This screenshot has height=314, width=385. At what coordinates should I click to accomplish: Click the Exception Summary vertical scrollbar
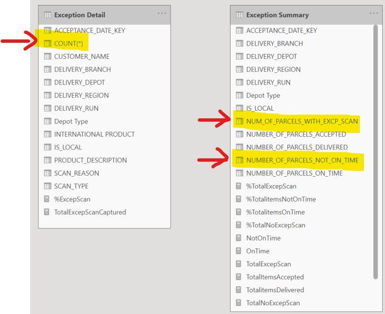[x=376, y=152]
